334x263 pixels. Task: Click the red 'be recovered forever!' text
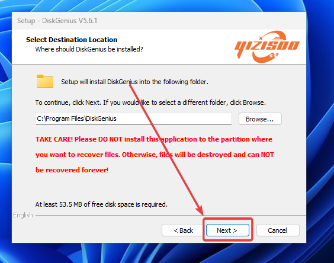point(72,170)
